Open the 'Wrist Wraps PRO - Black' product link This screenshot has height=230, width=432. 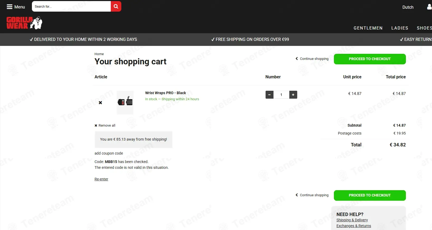coord(165,93)
